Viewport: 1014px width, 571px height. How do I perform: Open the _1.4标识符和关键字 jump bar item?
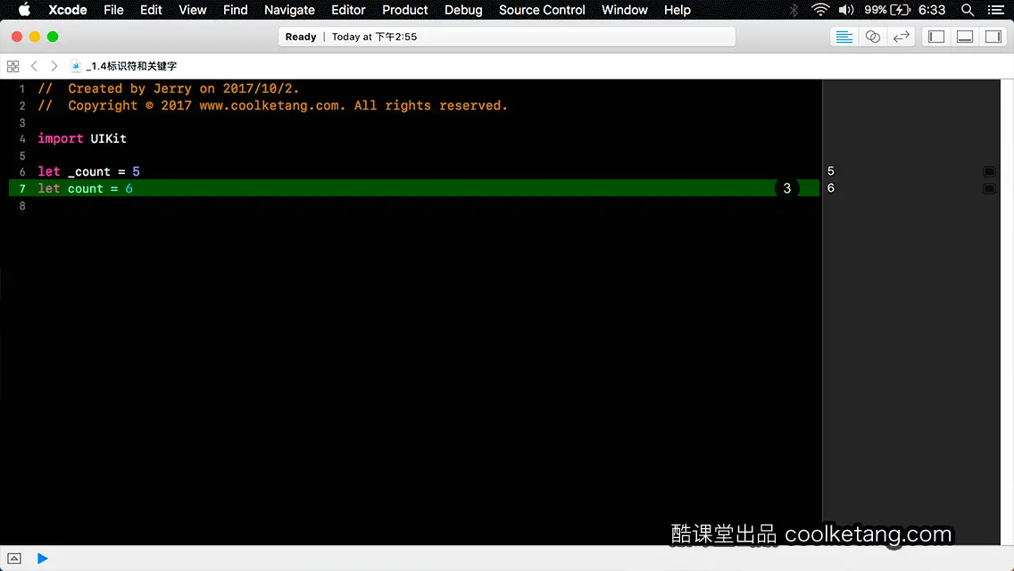[131, 66]
